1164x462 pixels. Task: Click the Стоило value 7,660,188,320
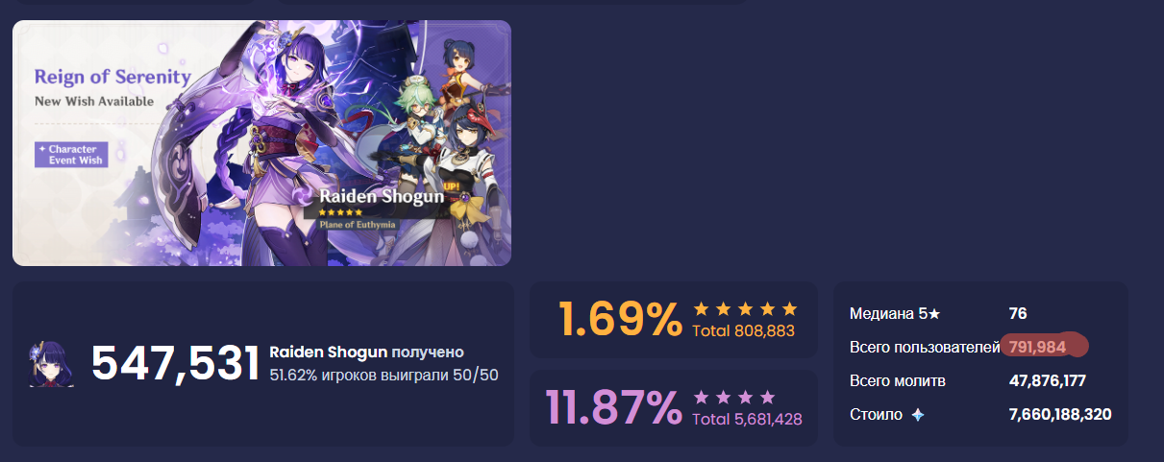[x=1060, y=415]
